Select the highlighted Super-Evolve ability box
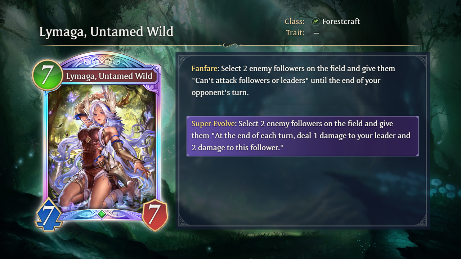461x259 pixels. pos(303,136)
